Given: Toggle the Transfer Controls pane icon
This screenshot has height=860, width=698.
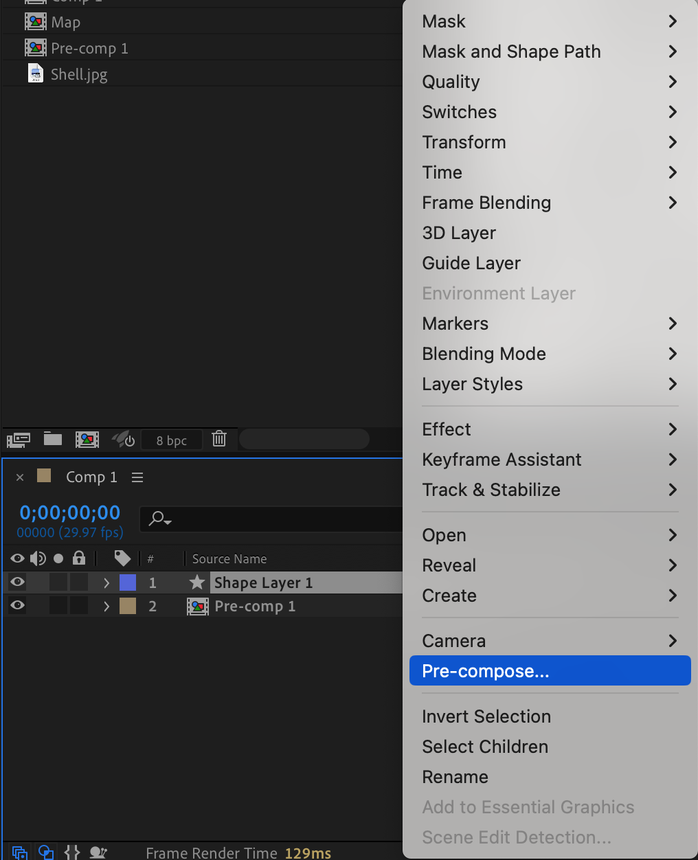Looking at the screenshot, I should click(x=46, y=852).
